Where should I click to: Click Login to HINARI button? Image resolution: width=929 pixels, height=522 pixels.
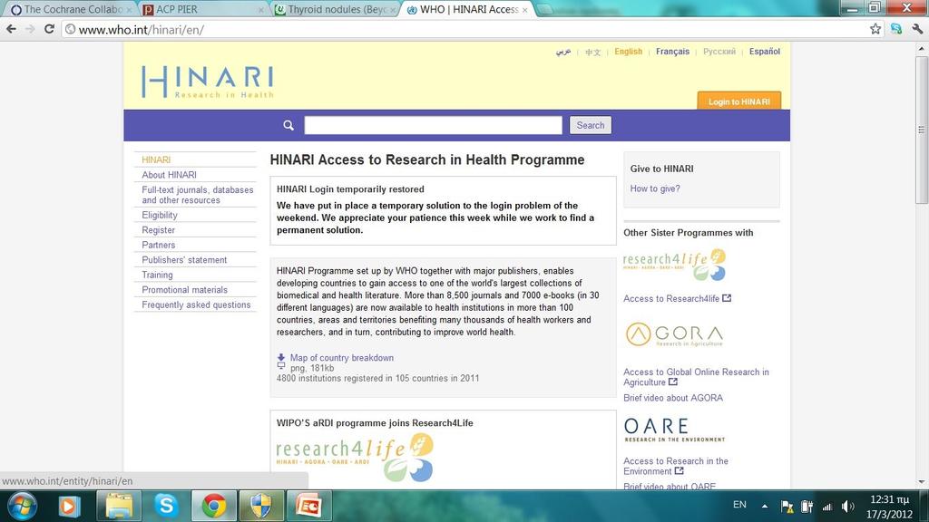point(738,101)
